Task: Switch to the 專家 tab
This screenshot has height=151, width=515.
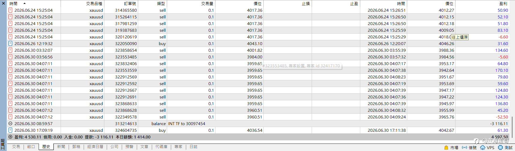Action: click(x=178, y=147)
